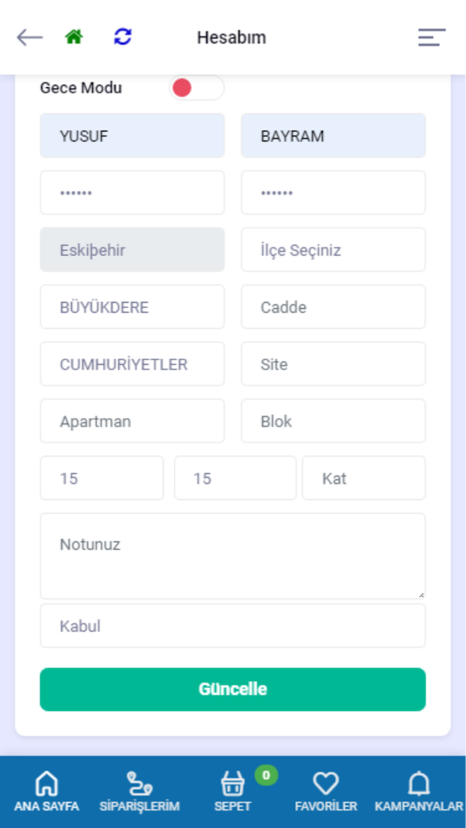Viewport: 466px width, 828px height.
Task: Select the Kat floor field
Action: [x=363, y=479]
